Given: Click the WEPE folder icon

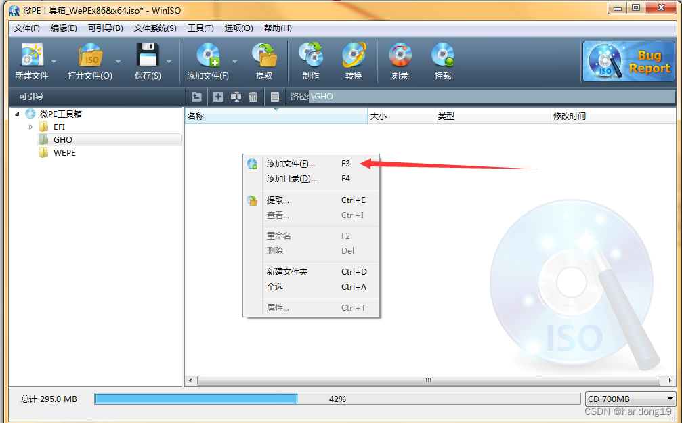Looking at the screenshot, I should pyautogui.click(x=43, y=152).
